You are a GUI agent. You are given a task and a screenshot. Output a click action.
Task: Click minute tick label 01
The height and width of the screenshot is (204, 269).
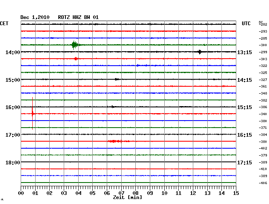click(35, 193)
